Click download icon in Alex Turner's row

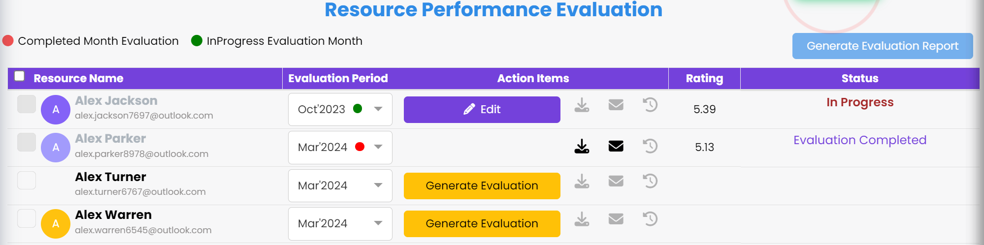coord(582,181)
